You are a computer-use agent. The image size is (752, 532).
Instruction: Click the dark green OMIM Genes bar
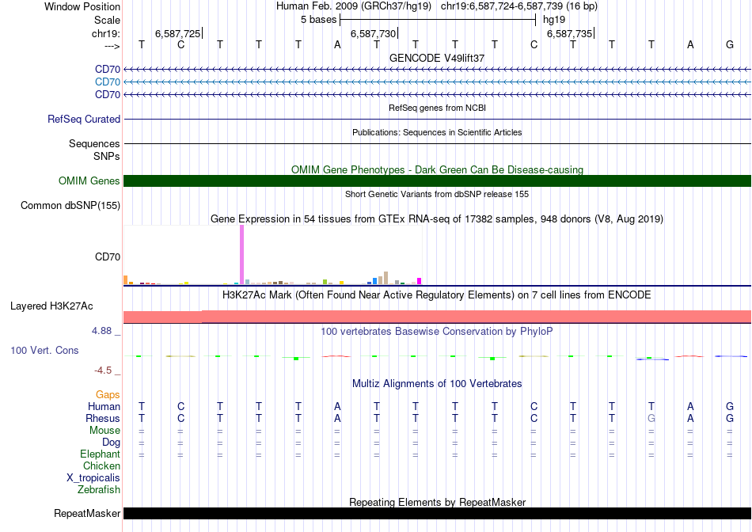click(438, 180)
